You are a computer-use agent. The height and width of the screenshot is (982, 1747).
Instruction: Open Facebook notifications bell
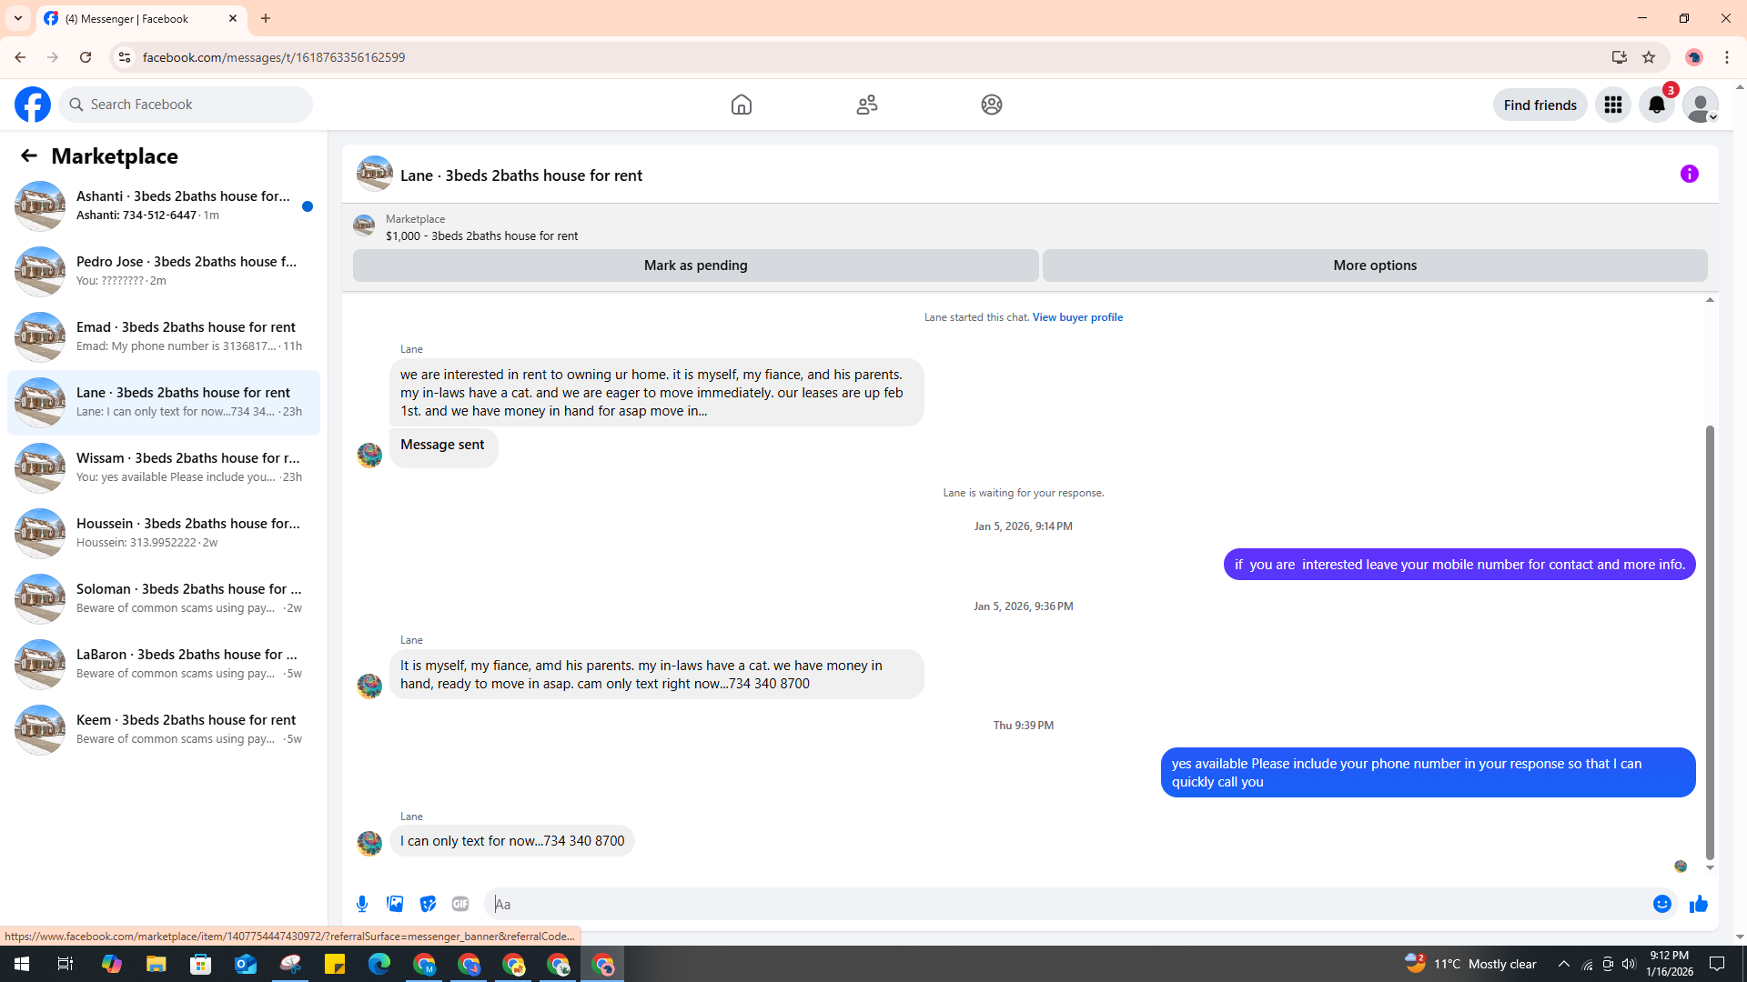coord(1656,105)
